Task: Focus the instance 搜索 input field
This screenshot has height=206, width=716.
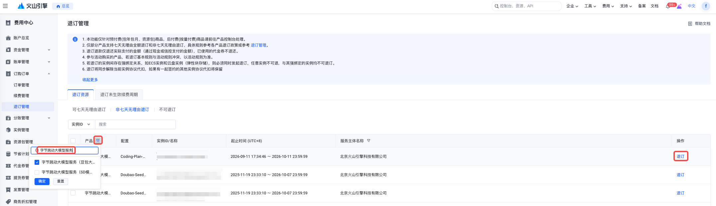Action: 135,124
